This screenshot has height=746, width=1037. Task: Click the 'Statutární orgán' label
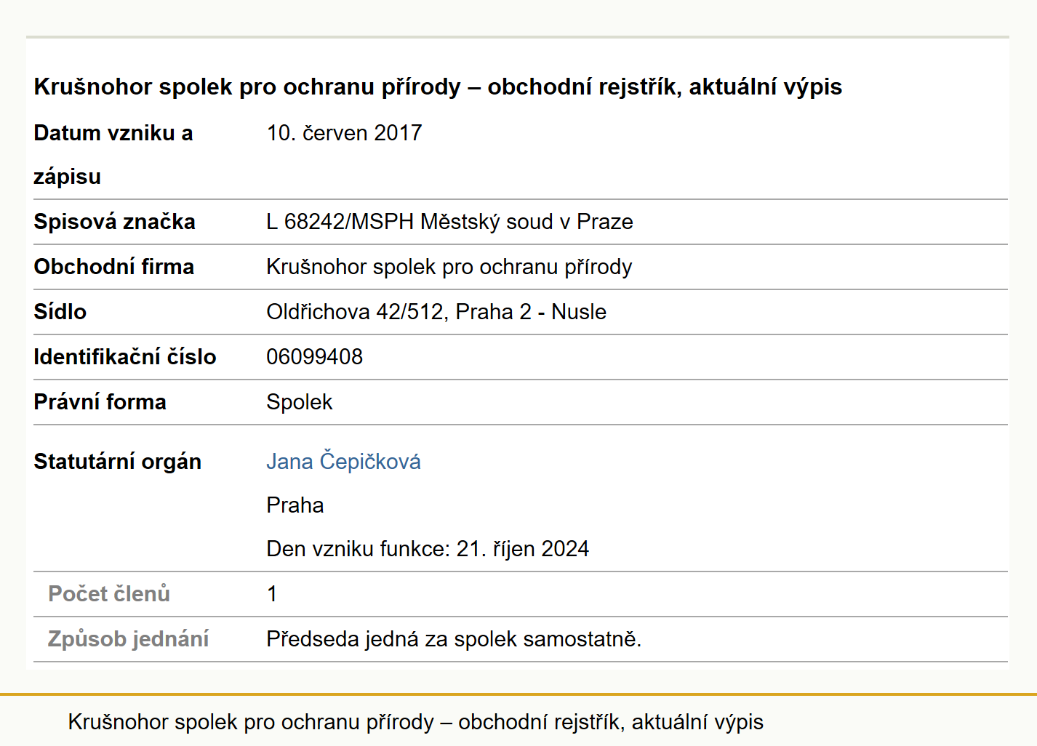[x=118, y=462]
